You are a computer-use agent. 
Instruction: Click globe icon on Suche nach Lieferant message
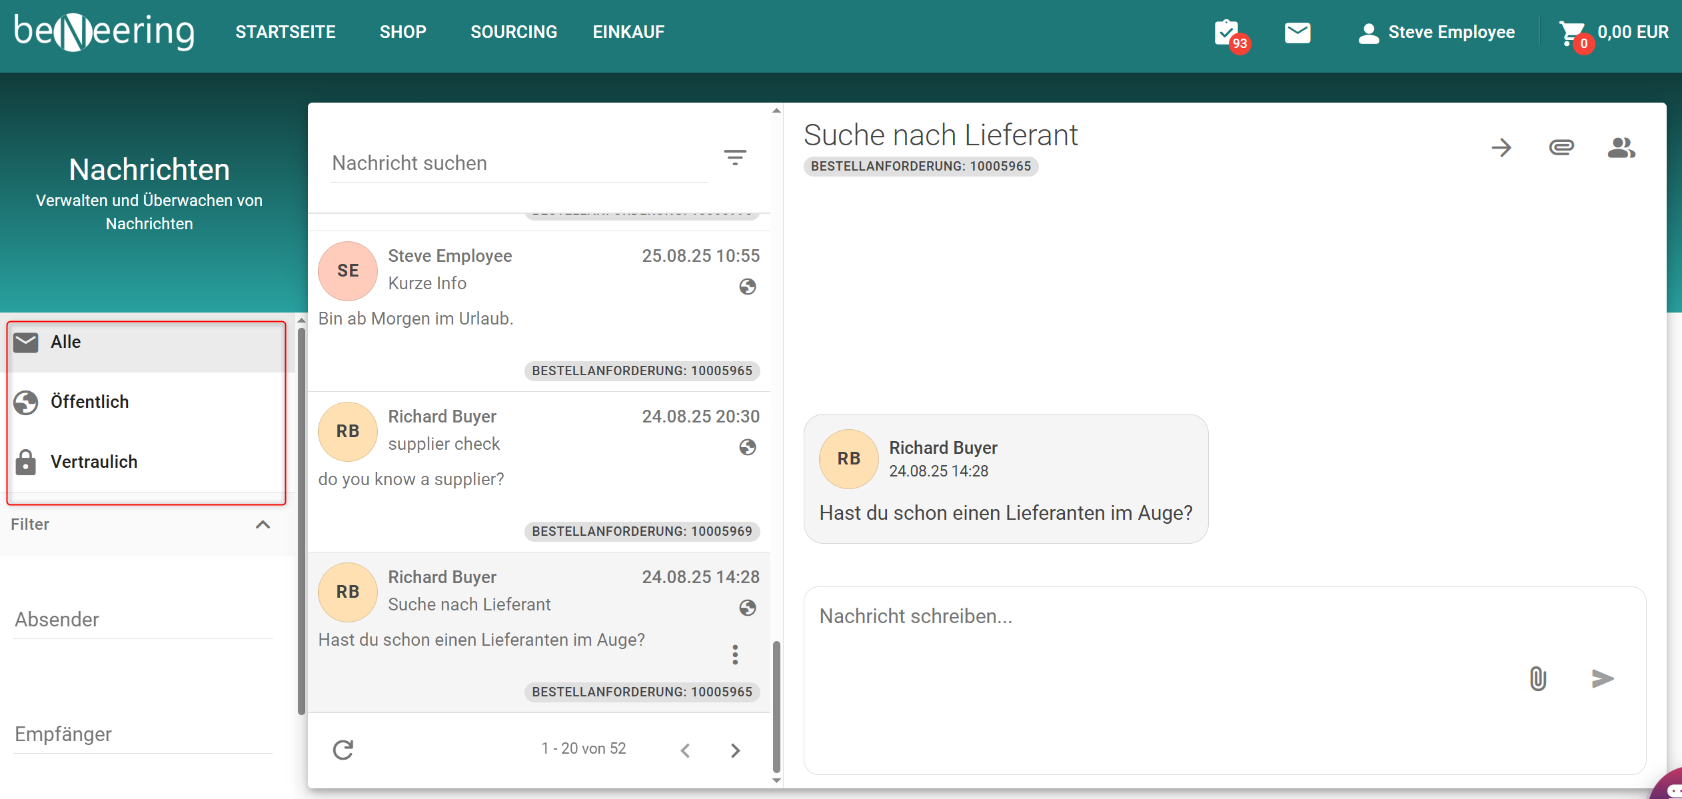747,608
